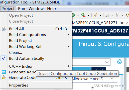Open Run button dropdown arrow
This screenshot has height=90, width=129.
[78, 15]
